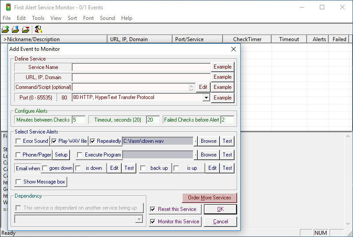Uncheck Reset this Service

point(153,209)
